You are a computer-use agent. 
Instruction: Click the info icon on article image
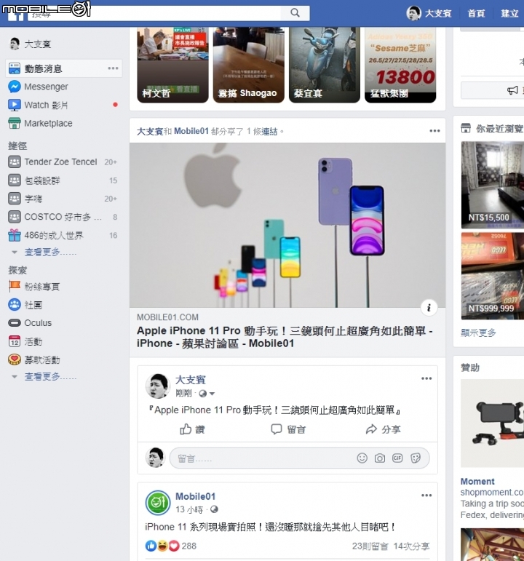click(429, 308)
